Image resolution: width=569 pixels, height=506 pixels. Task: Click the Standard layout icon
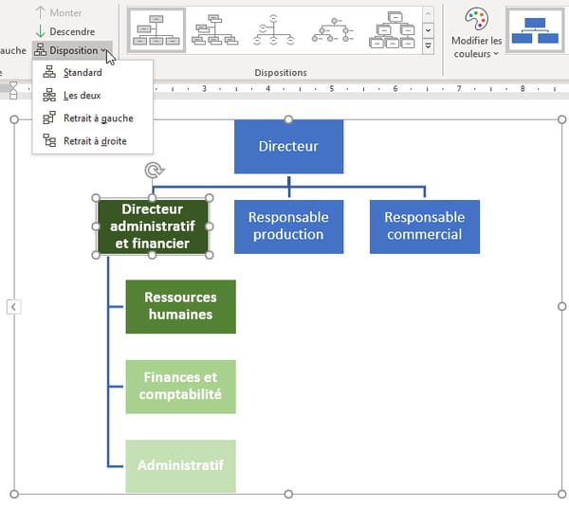(49, 72)
